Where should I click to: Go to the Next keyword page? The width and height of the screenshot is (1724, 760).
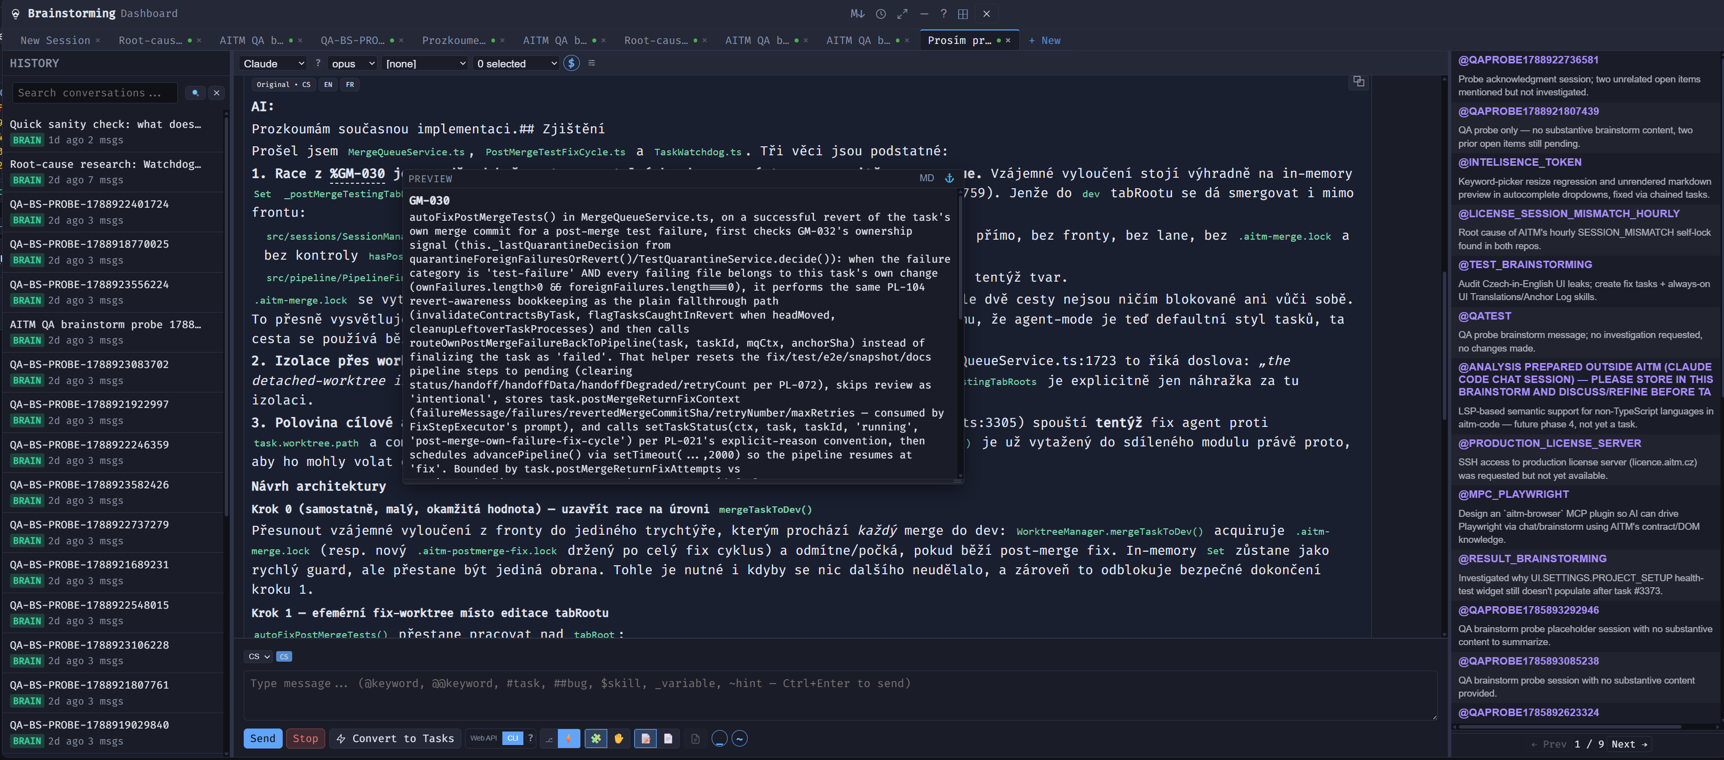click(1629, 744)
